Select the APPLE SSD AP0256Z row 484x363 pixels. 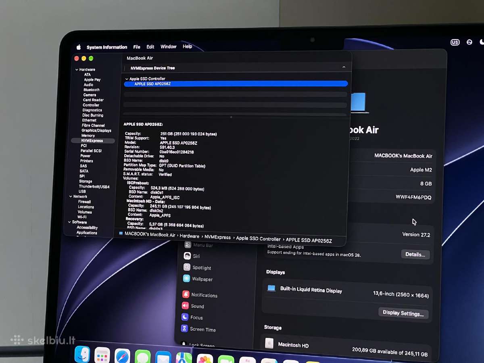[x=236, y=83]
